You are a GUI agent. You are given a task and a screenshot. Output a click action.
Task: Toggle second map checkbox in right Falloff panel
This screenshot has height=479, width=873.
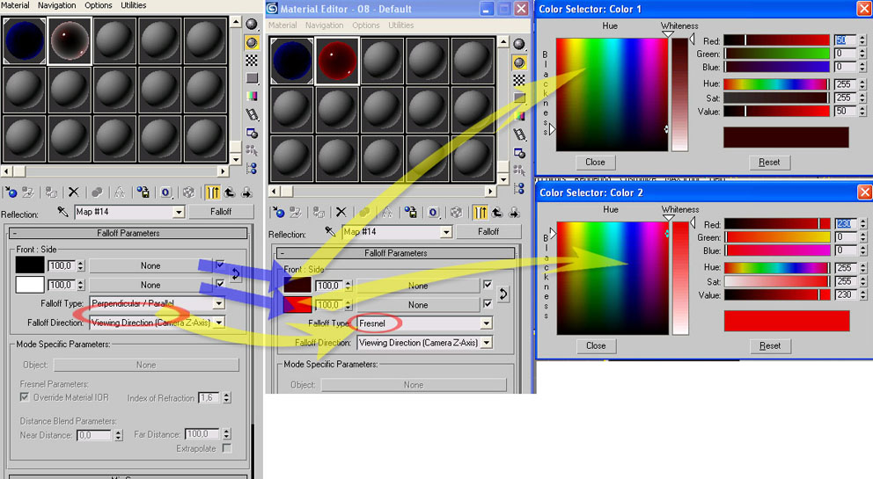pos(487,305)
